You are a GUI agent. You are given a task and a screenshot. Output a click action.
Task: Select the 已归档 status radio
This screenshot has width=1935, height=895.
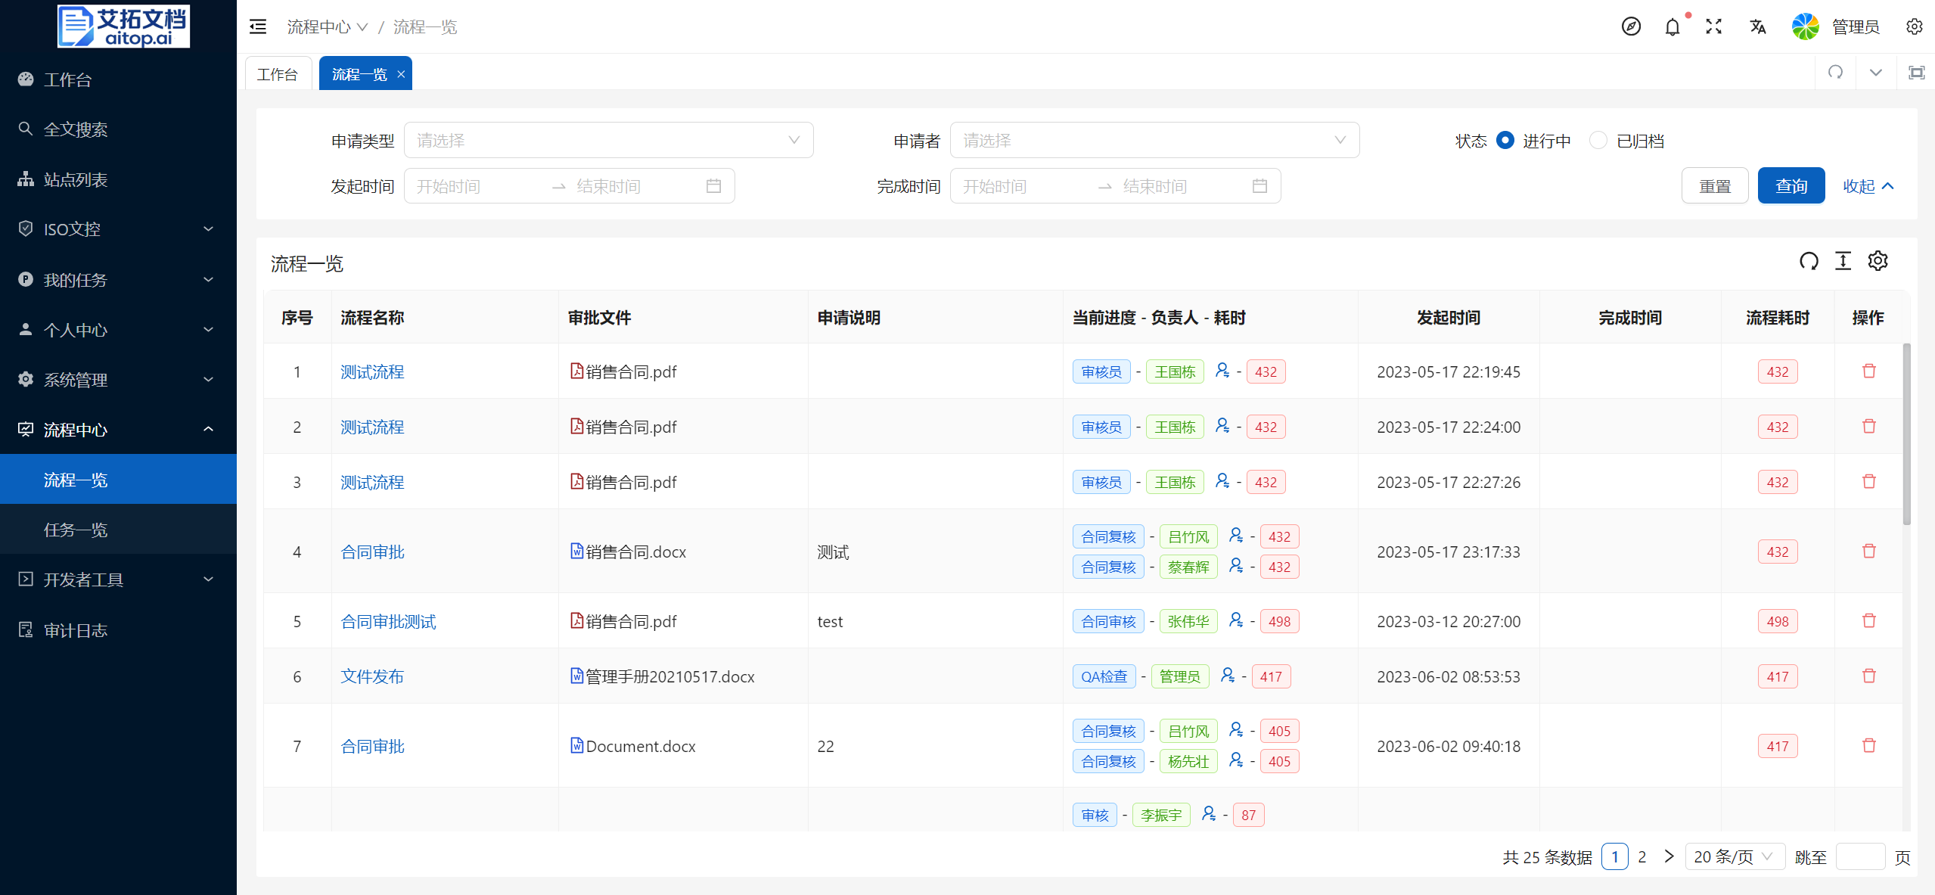coord(1598,141)
